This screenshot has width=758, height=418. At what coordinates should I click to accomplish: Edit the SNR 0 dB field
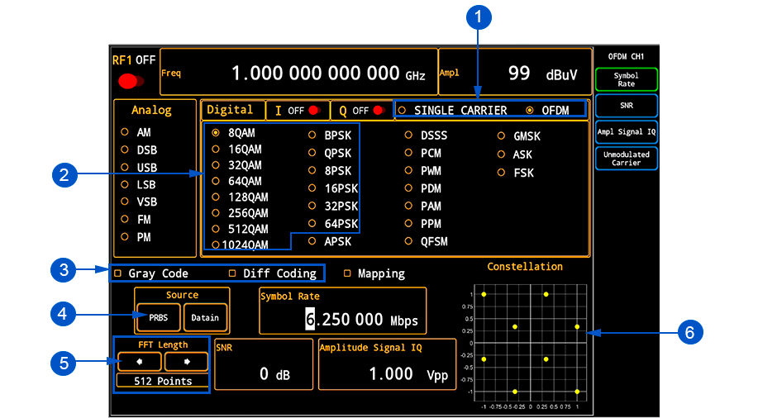(264, 364)
